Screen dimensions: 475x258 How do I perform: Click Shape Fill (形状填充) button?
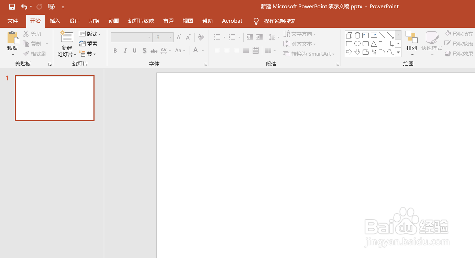pos(459,34)
